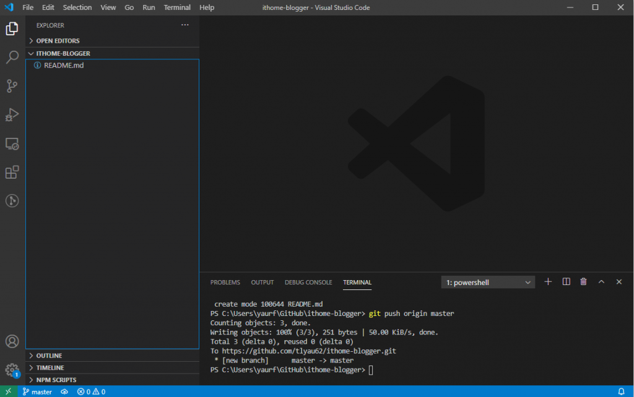Open the Help menu
Screen dimensions: 634x397
tap(207, 7)
